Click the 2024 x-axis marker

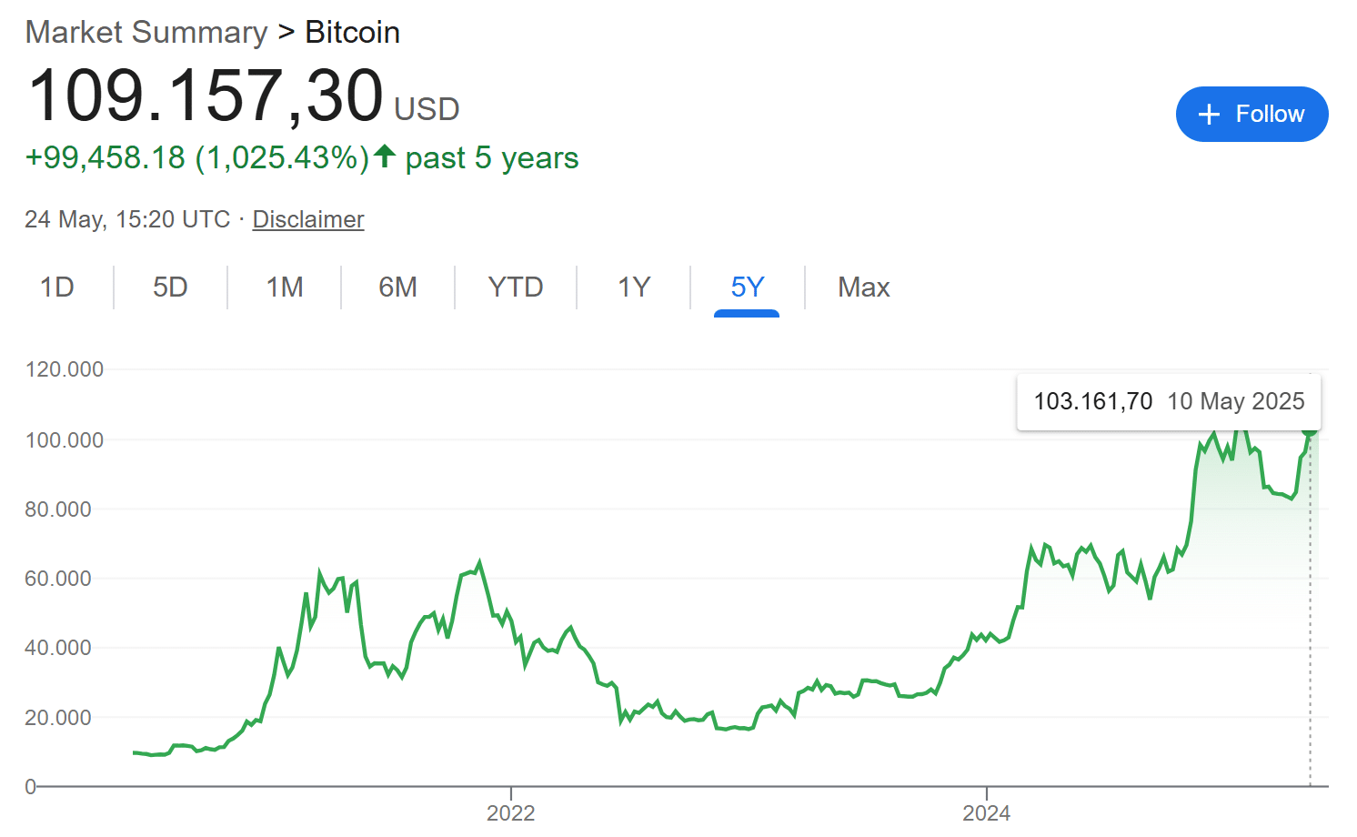(987, 812)
